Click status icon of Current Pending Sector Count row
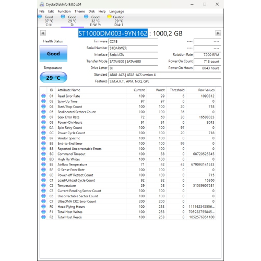261x261 pixels. (x=43, y=191)
